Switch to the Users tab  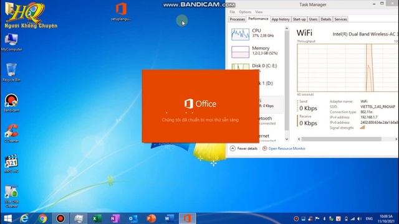click(313, 19)
